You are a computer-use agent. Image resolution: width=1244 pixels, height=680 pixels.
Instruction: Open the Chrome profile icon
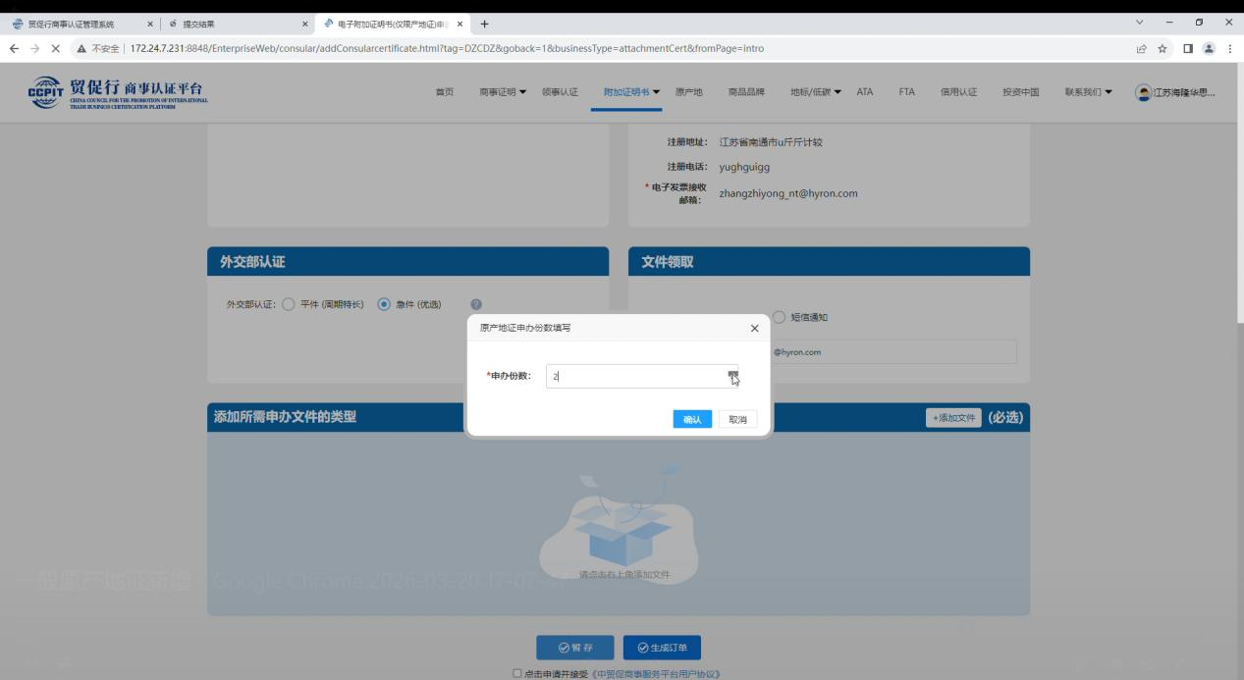1210,48
